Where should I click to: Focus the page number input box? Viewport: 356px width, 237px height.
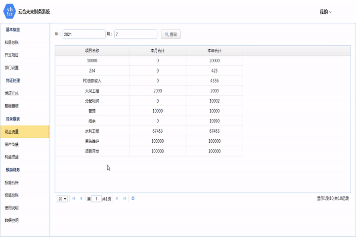tap(96, 198)
